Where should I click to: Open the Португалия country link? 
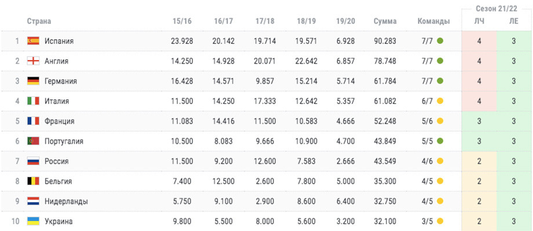[64, 141]
